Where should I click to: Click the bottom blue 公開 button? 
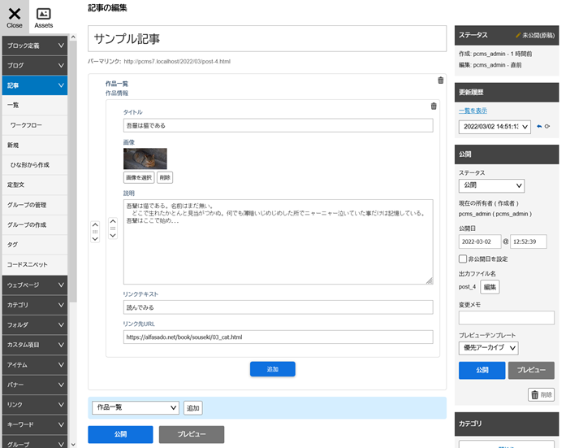(x=120, y=434)
